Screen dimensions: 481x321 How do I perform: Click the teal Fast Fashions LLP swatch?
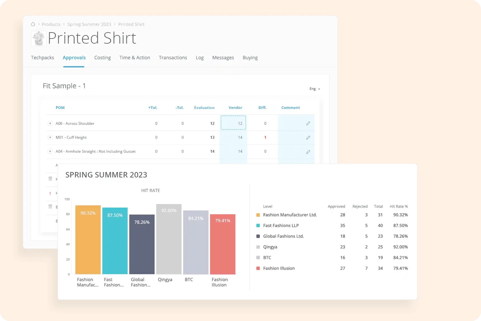[258, 226]
